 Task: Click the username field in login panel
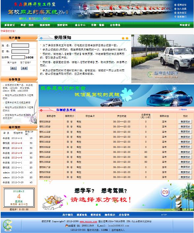click(20, 46)
